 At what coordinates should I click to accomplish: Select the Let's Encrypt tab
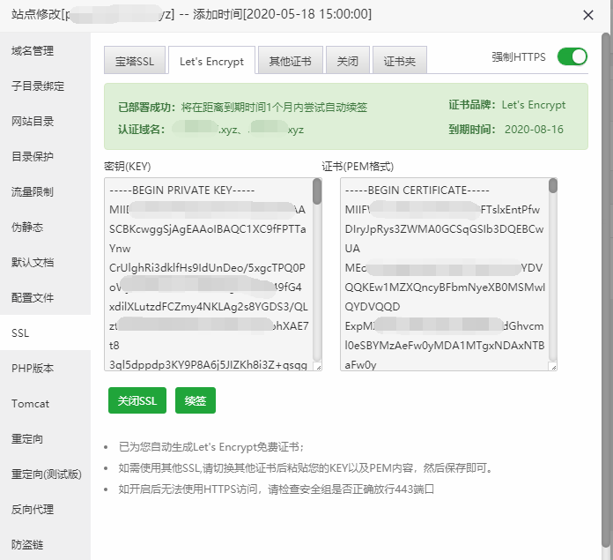pos(211,62)
